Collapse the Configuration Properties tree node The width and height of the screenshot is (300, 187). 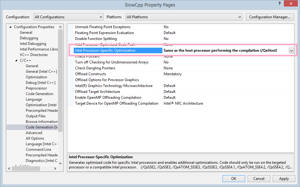point(11,27)
